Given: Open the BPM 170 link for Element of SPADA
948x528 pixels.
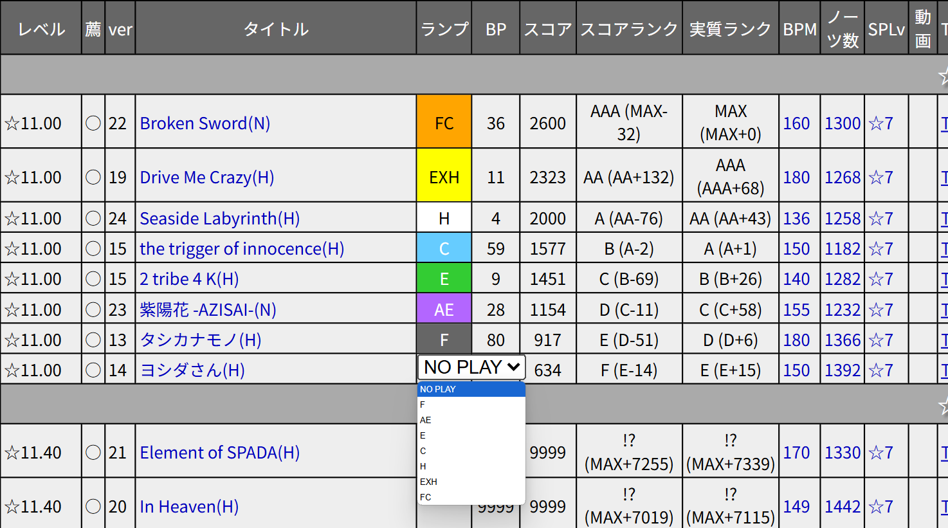Looking at the screenshot, I should (x=796, y=452).
